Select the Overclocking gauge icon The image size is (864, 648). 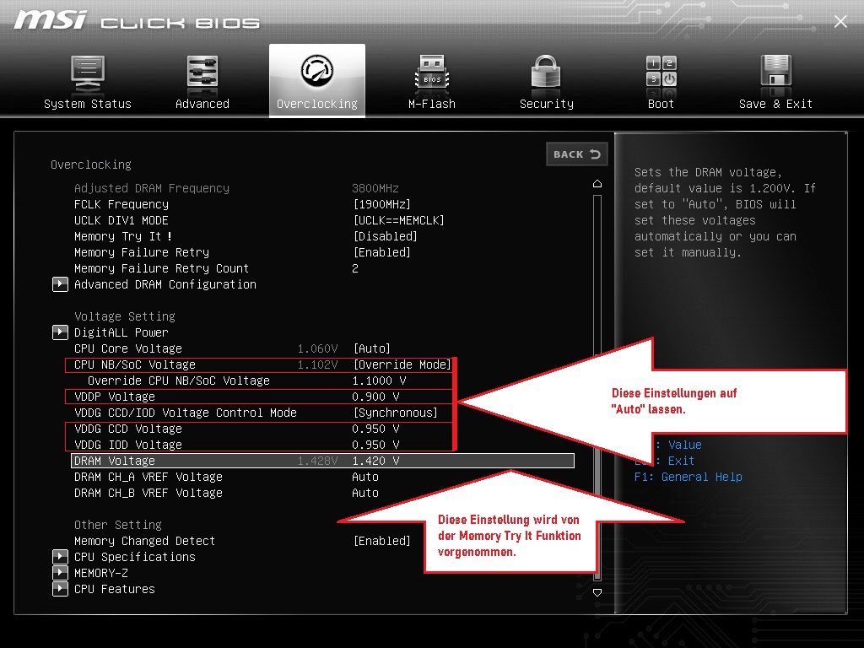(317, 70)
